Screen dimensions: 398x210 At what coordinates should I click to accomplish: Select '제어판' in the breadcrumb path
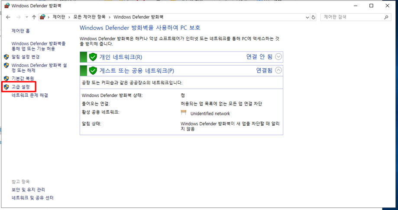tap(59, 17)
